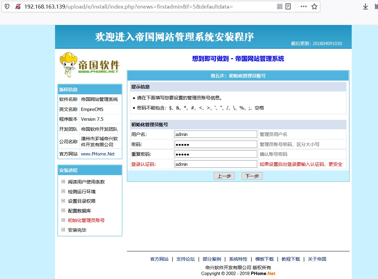Open page actions three-dot menu
This screenshot has height=279, width=378.
(303, 6)
